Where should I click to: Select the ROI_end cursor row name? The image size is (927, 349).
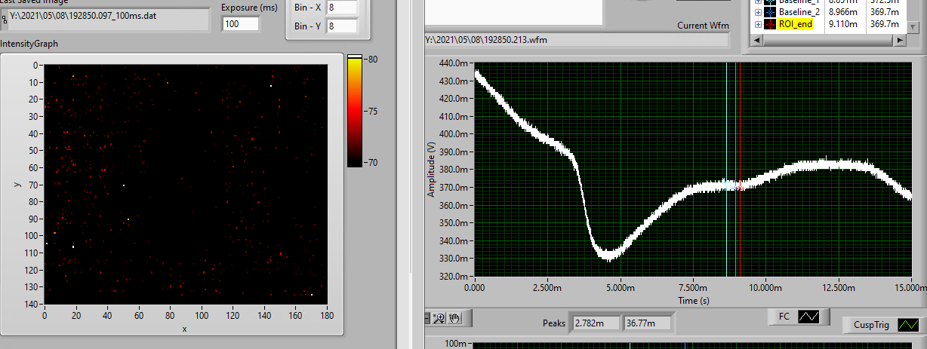click(795, 24)
